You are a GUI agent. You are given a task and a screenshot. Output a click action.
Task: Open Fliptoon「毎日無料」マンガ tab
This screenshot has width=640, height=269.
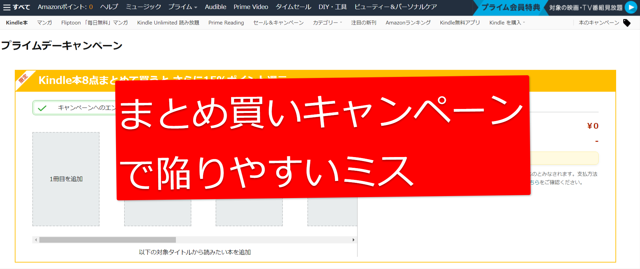pos(95,23)
